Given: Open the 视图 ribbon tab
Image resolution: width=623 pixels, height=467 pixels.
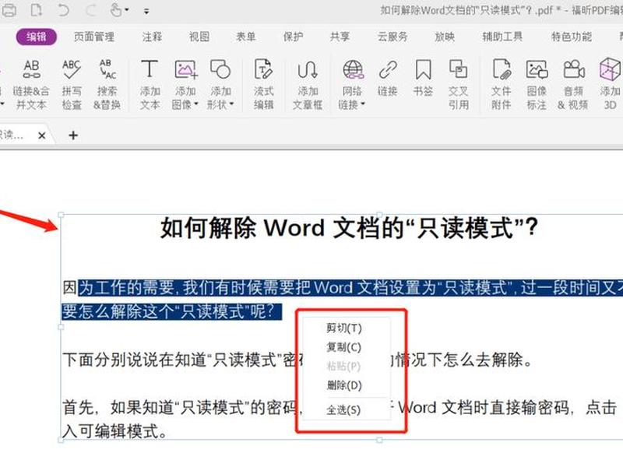Looking at the screenshot, I should point(199,37).
